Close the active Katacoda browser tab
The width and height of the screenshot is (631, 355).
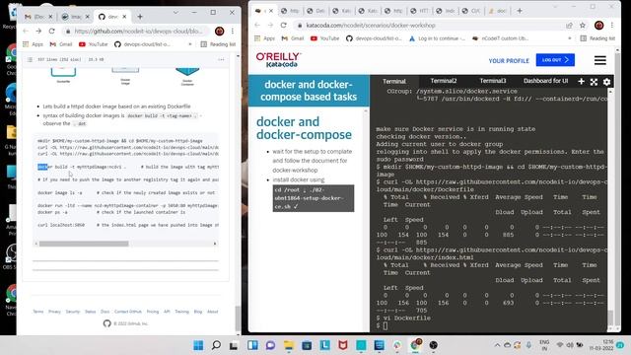[x=271, y=11]
